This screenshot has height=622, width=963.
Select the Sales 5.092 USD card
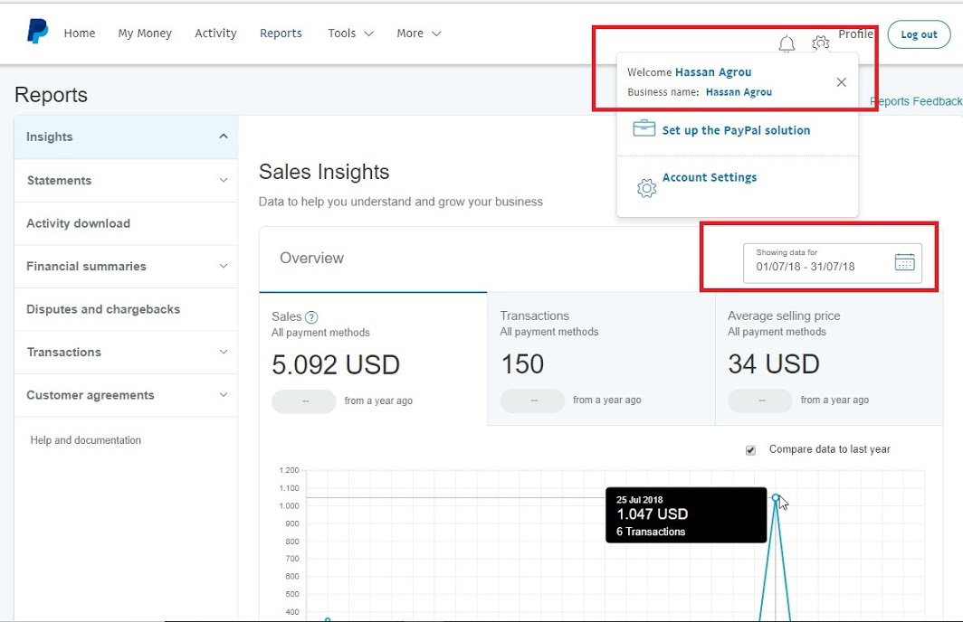tap(374, 359)
